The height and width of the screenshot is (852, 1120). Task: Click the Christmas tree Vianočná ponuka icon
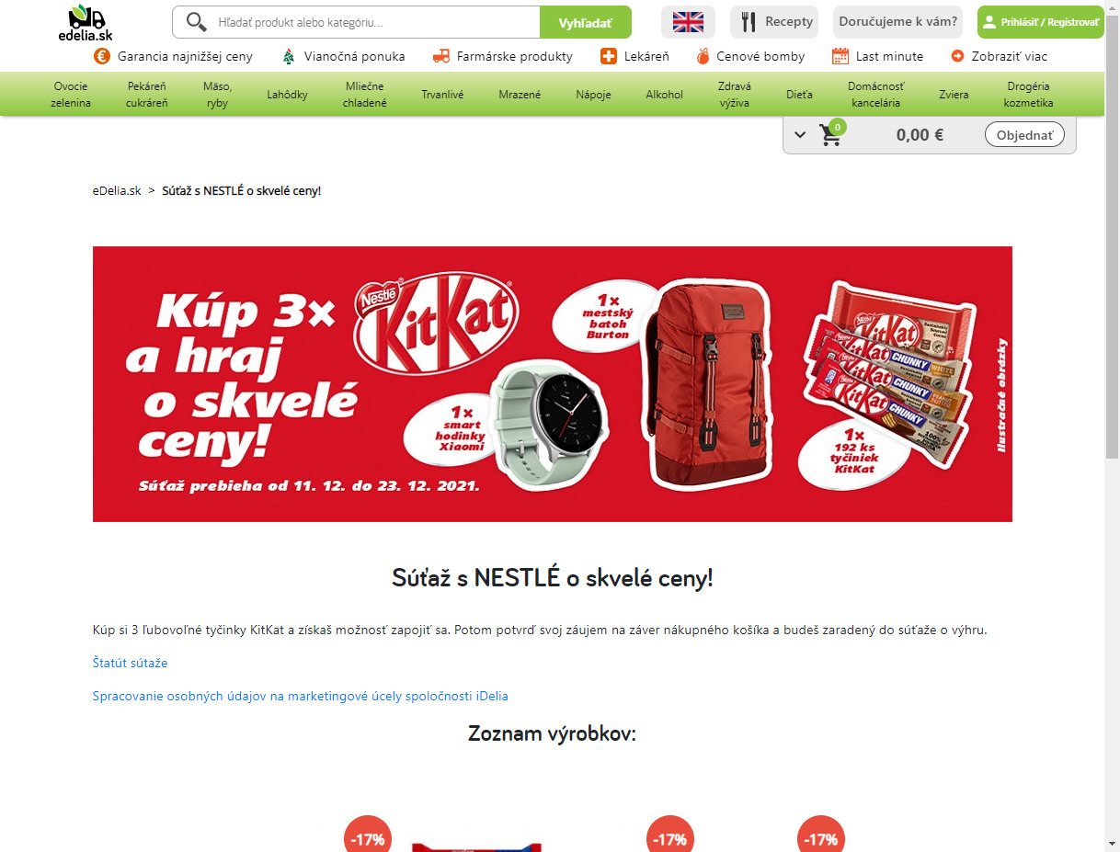pyautogui.click(x=289, y=56)
